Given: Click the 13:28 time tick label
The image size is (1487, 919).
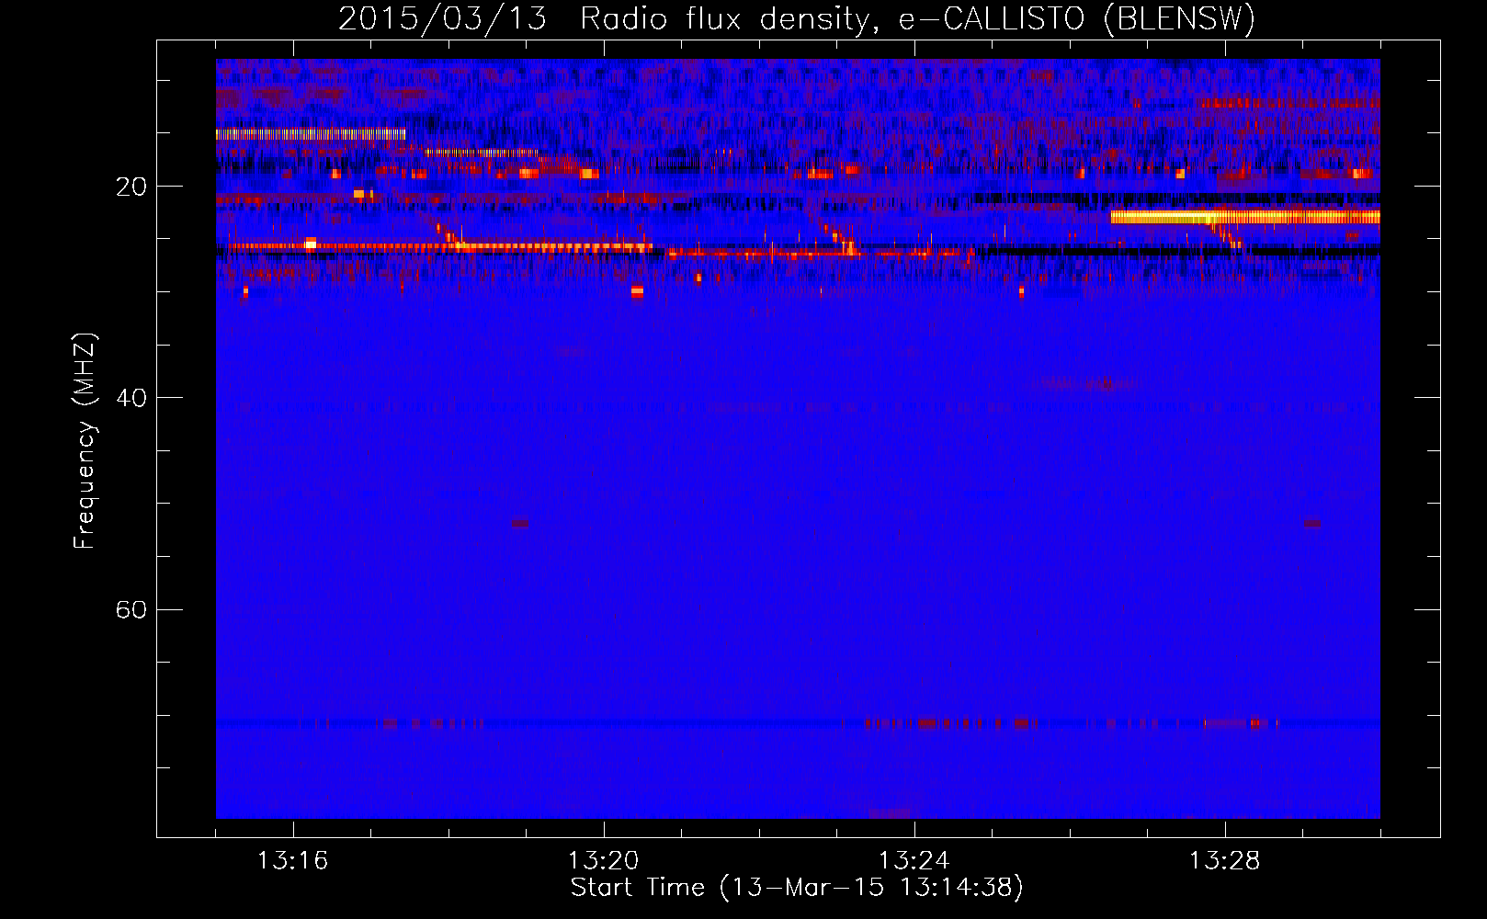Looking at the screenshot, I should click(x=1224, y=861).
